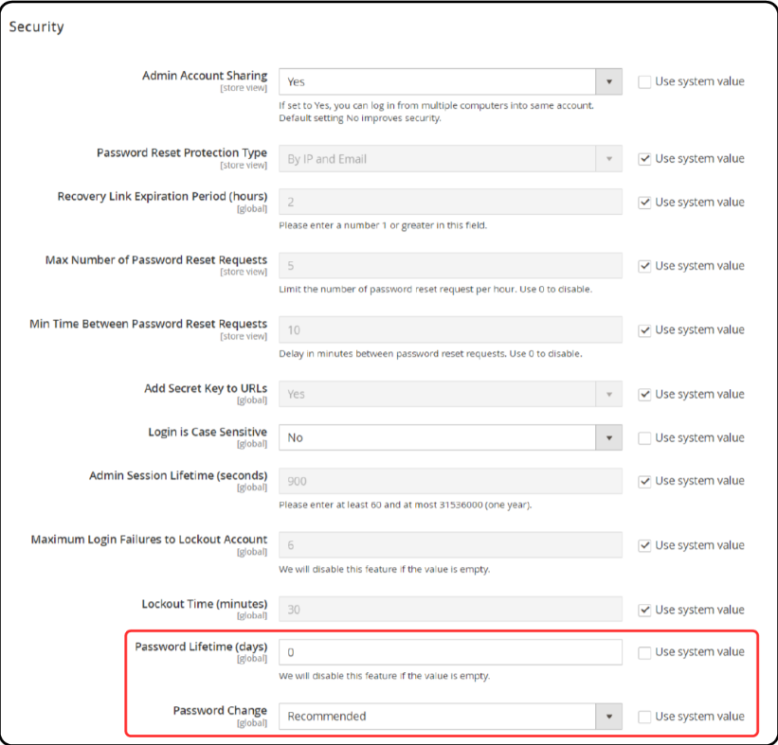This screenshot has width=778, height=745.
Task: Uncheck system value for Max Password Reset Requests
Action: 644,266
